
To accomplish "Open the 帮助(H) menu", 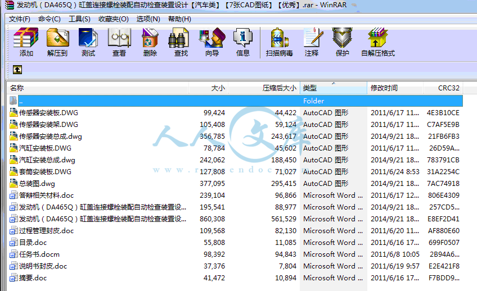I will (179, 19).
